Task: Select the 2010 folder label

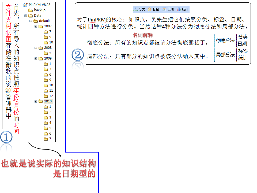Action: pyautogui.click(x=48, y=101)
